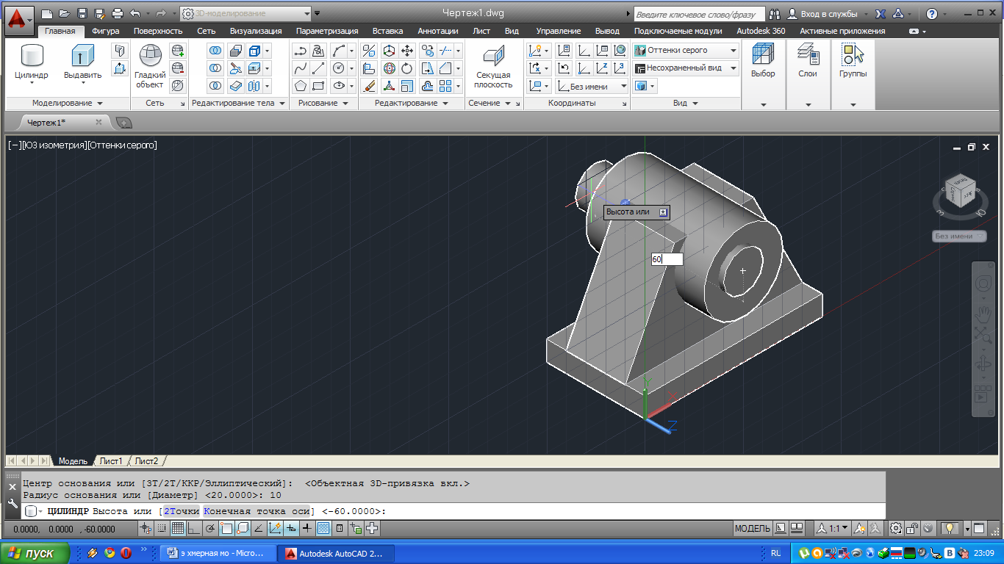Click the Help question mark icon
The image size is (1004, 564).
[931, 13]
